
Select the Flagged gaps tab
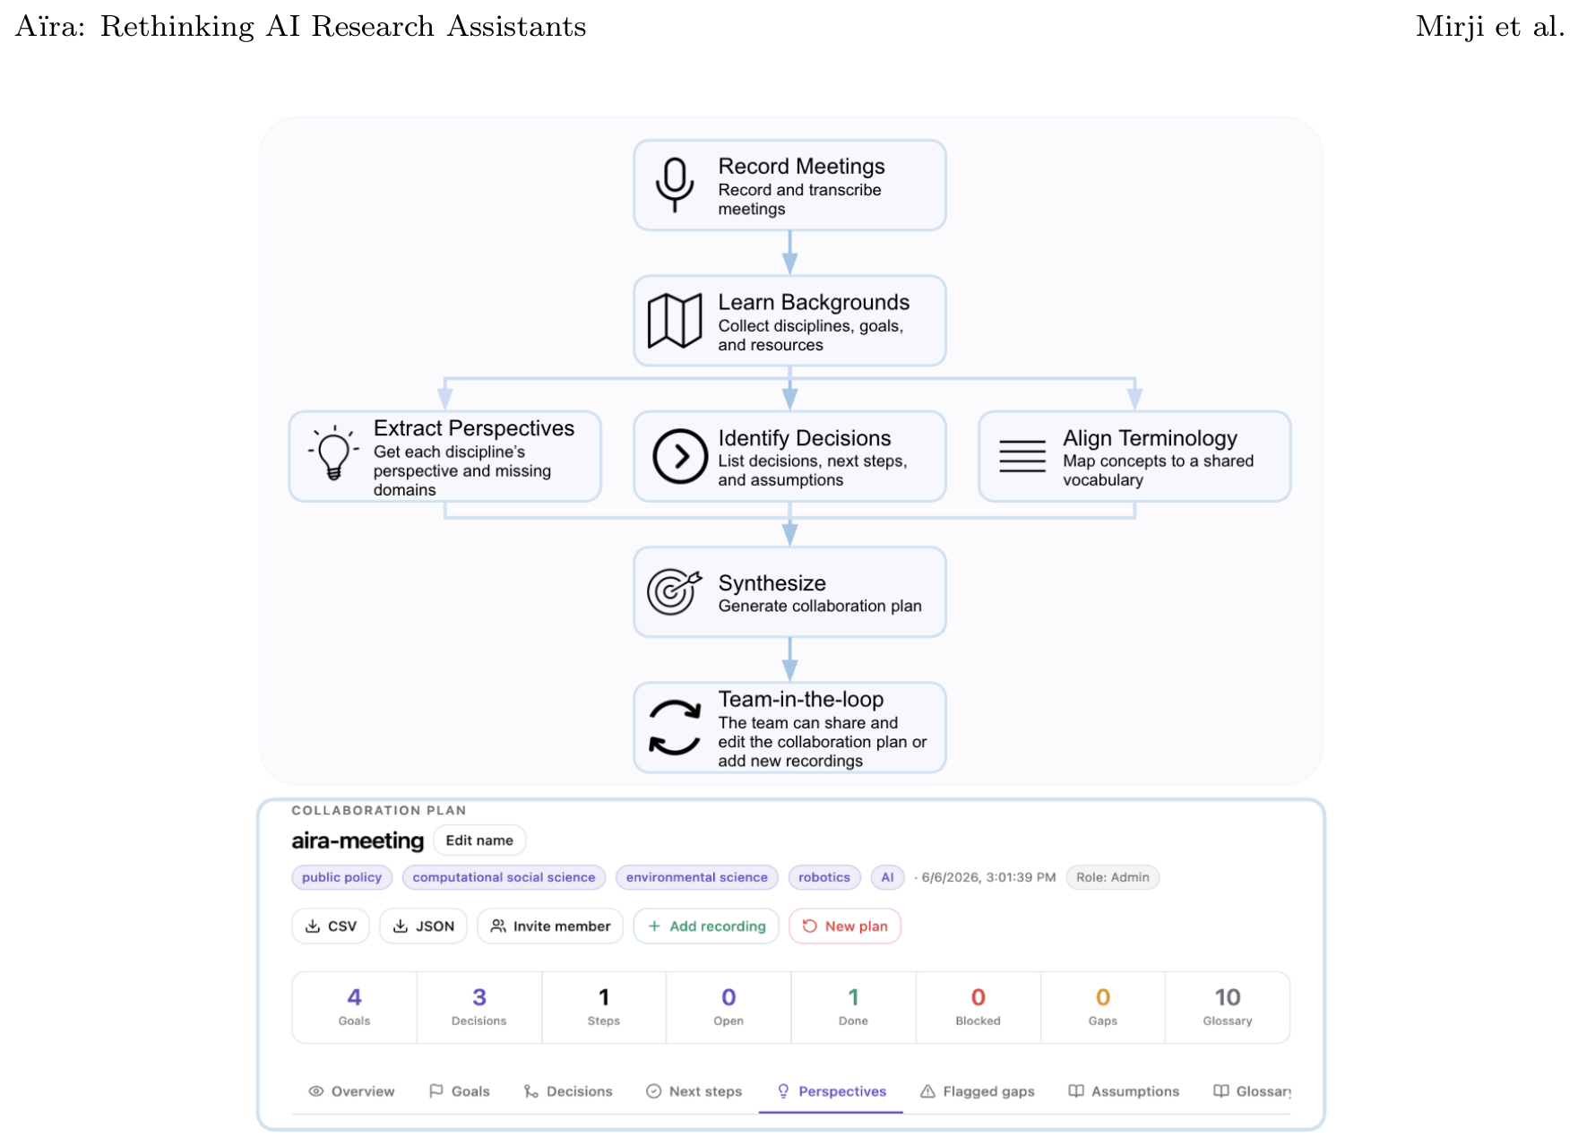tap(978, 1091)
